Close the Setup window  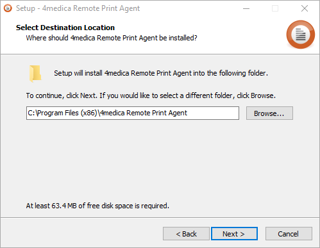(305, 8)
